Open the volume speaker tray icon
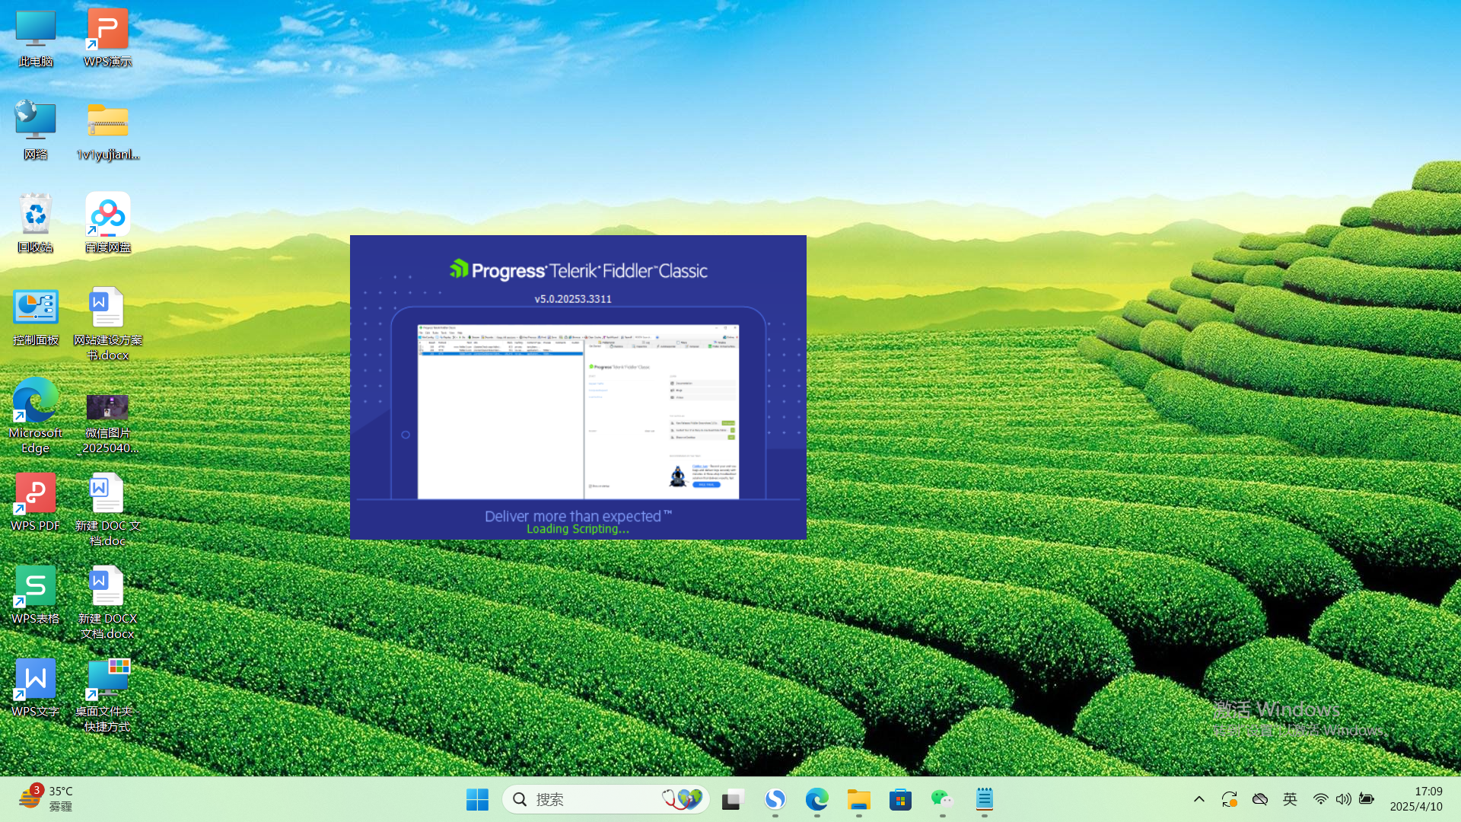This screenshot has width=1461, height=822. click(x=1344, y=799)
